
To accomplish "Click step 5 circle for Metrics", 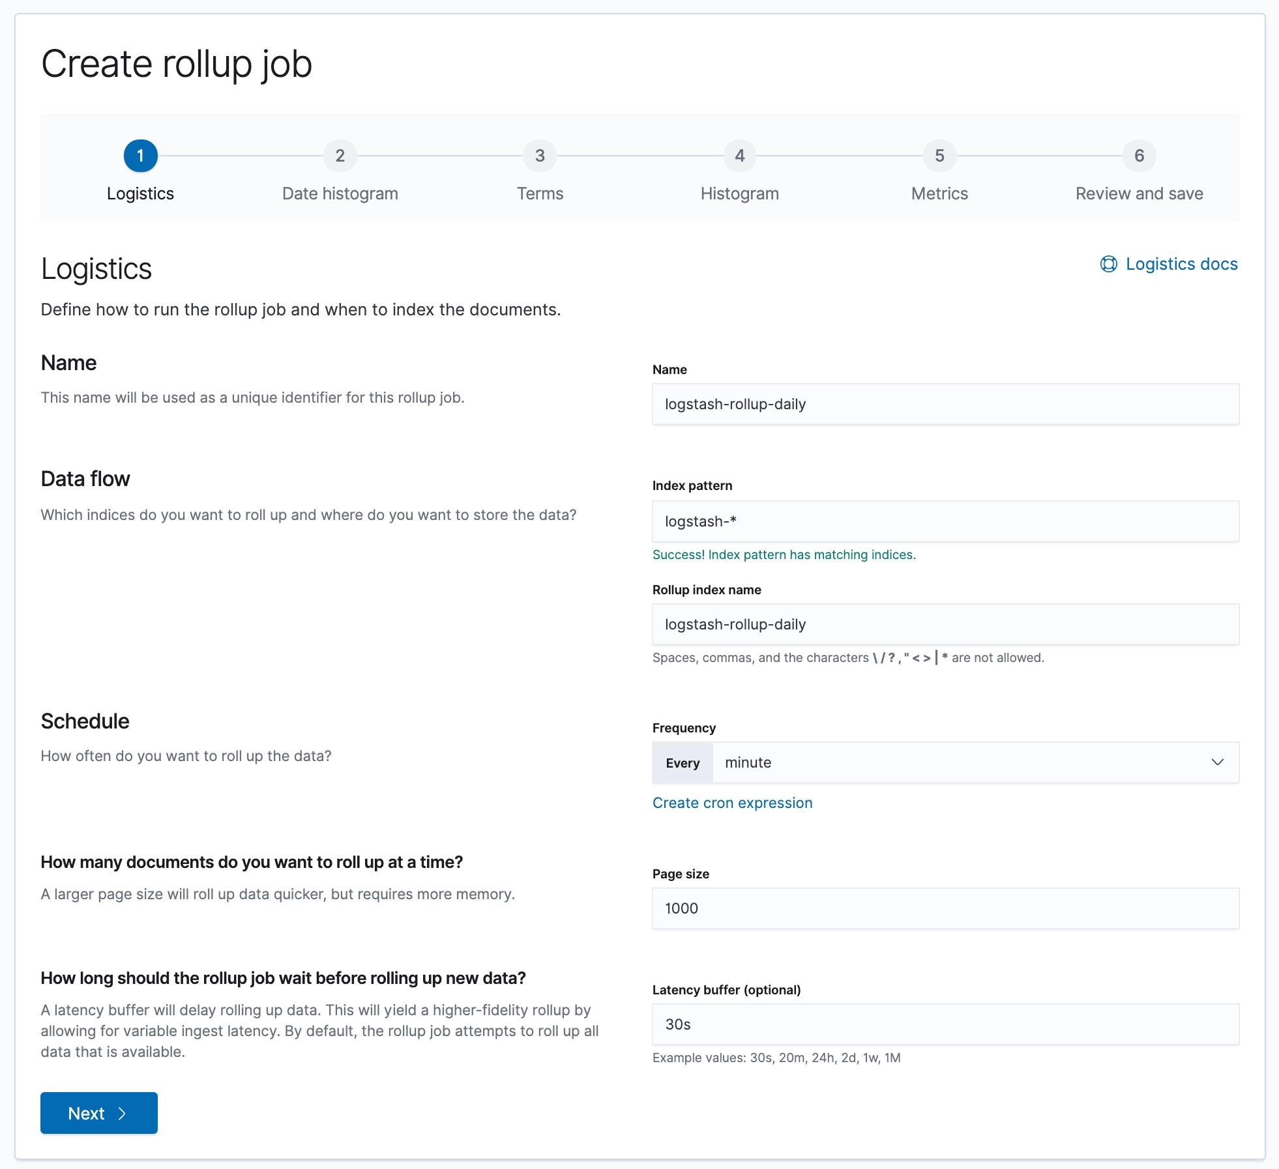I will tap(939, 156).
